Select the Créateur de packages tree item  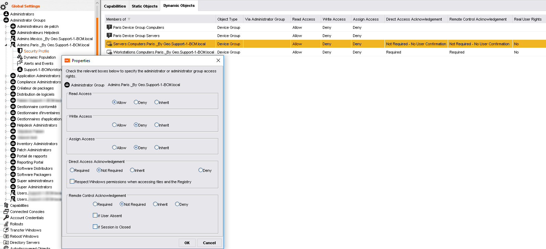pyautogui.click(x=35, y=88)
